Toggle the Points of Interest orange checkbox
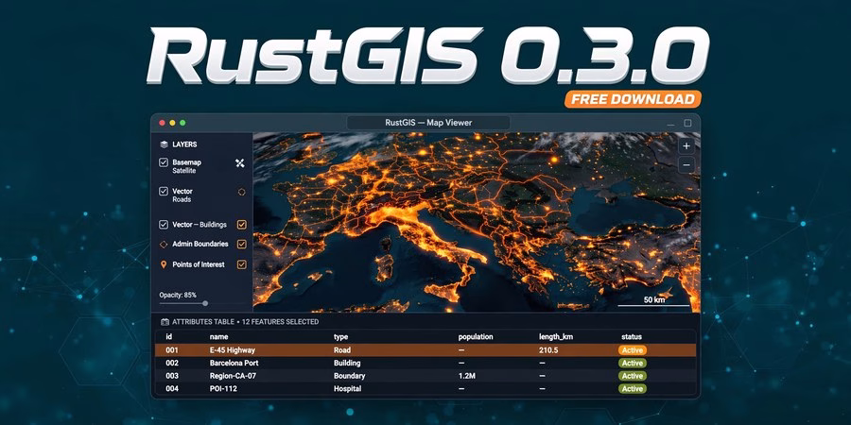Viewport: 851px width, 425px height. click(242, 265)
